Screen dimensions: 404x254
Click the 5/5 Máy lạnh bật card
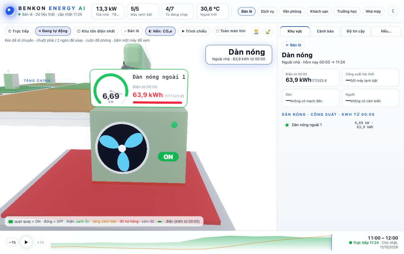[x=143, y=12]
